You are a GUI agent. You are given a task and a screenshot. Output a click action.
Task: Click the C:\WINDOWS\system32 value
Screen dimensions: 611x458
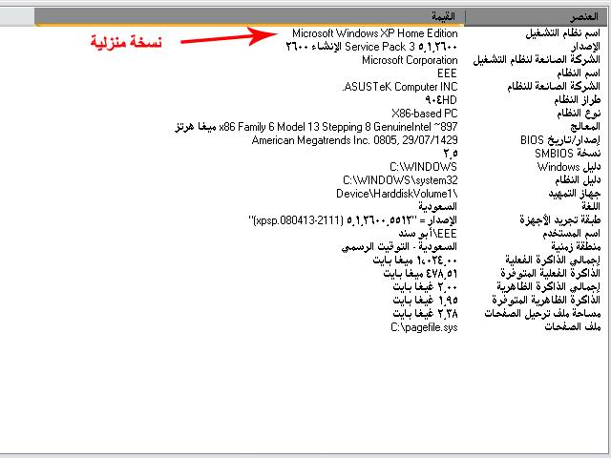click(400, 179)
